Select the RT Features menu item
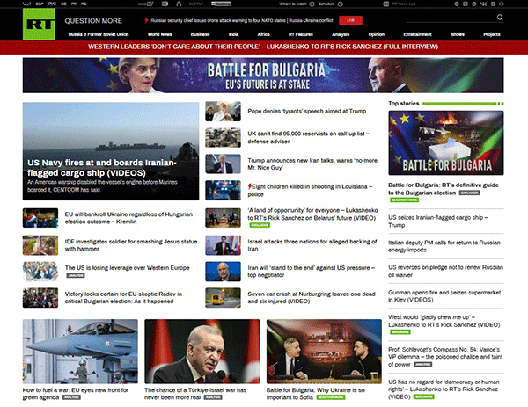Screen dimensions: 528x407 coord(300,34)
